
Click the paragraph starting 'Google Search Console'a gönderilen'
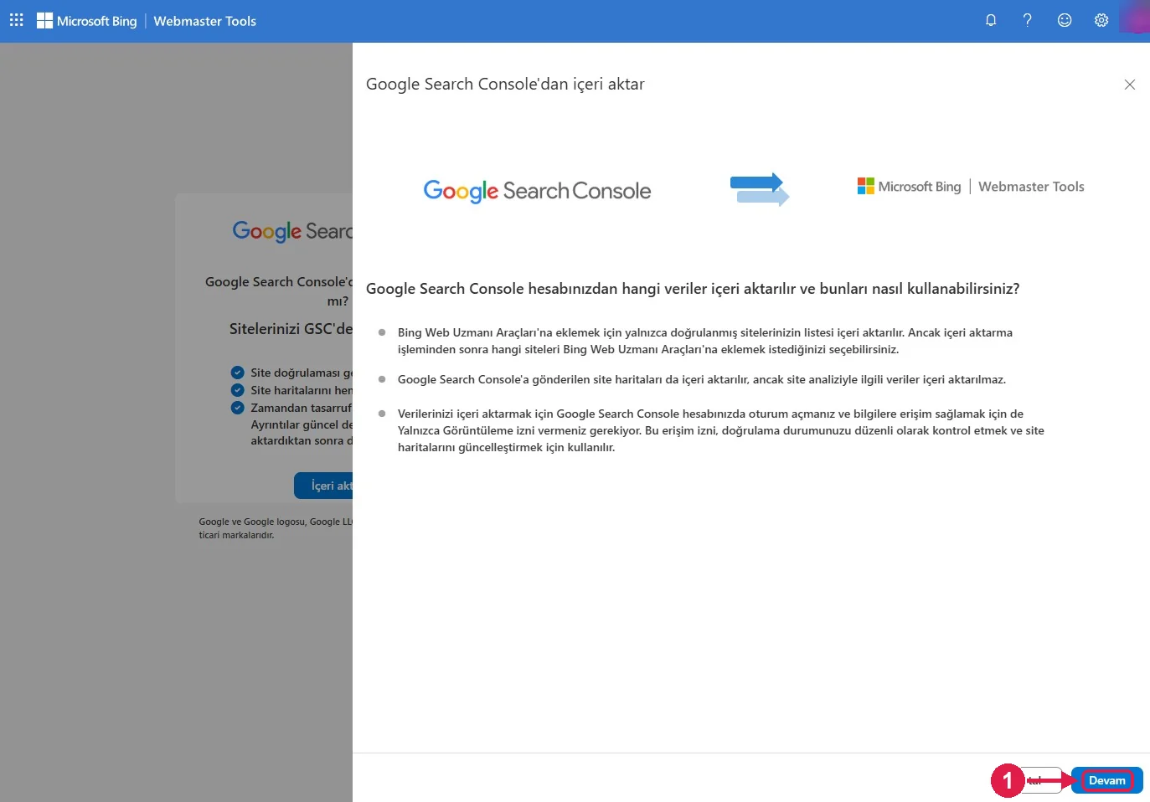(x=702, y=379)
